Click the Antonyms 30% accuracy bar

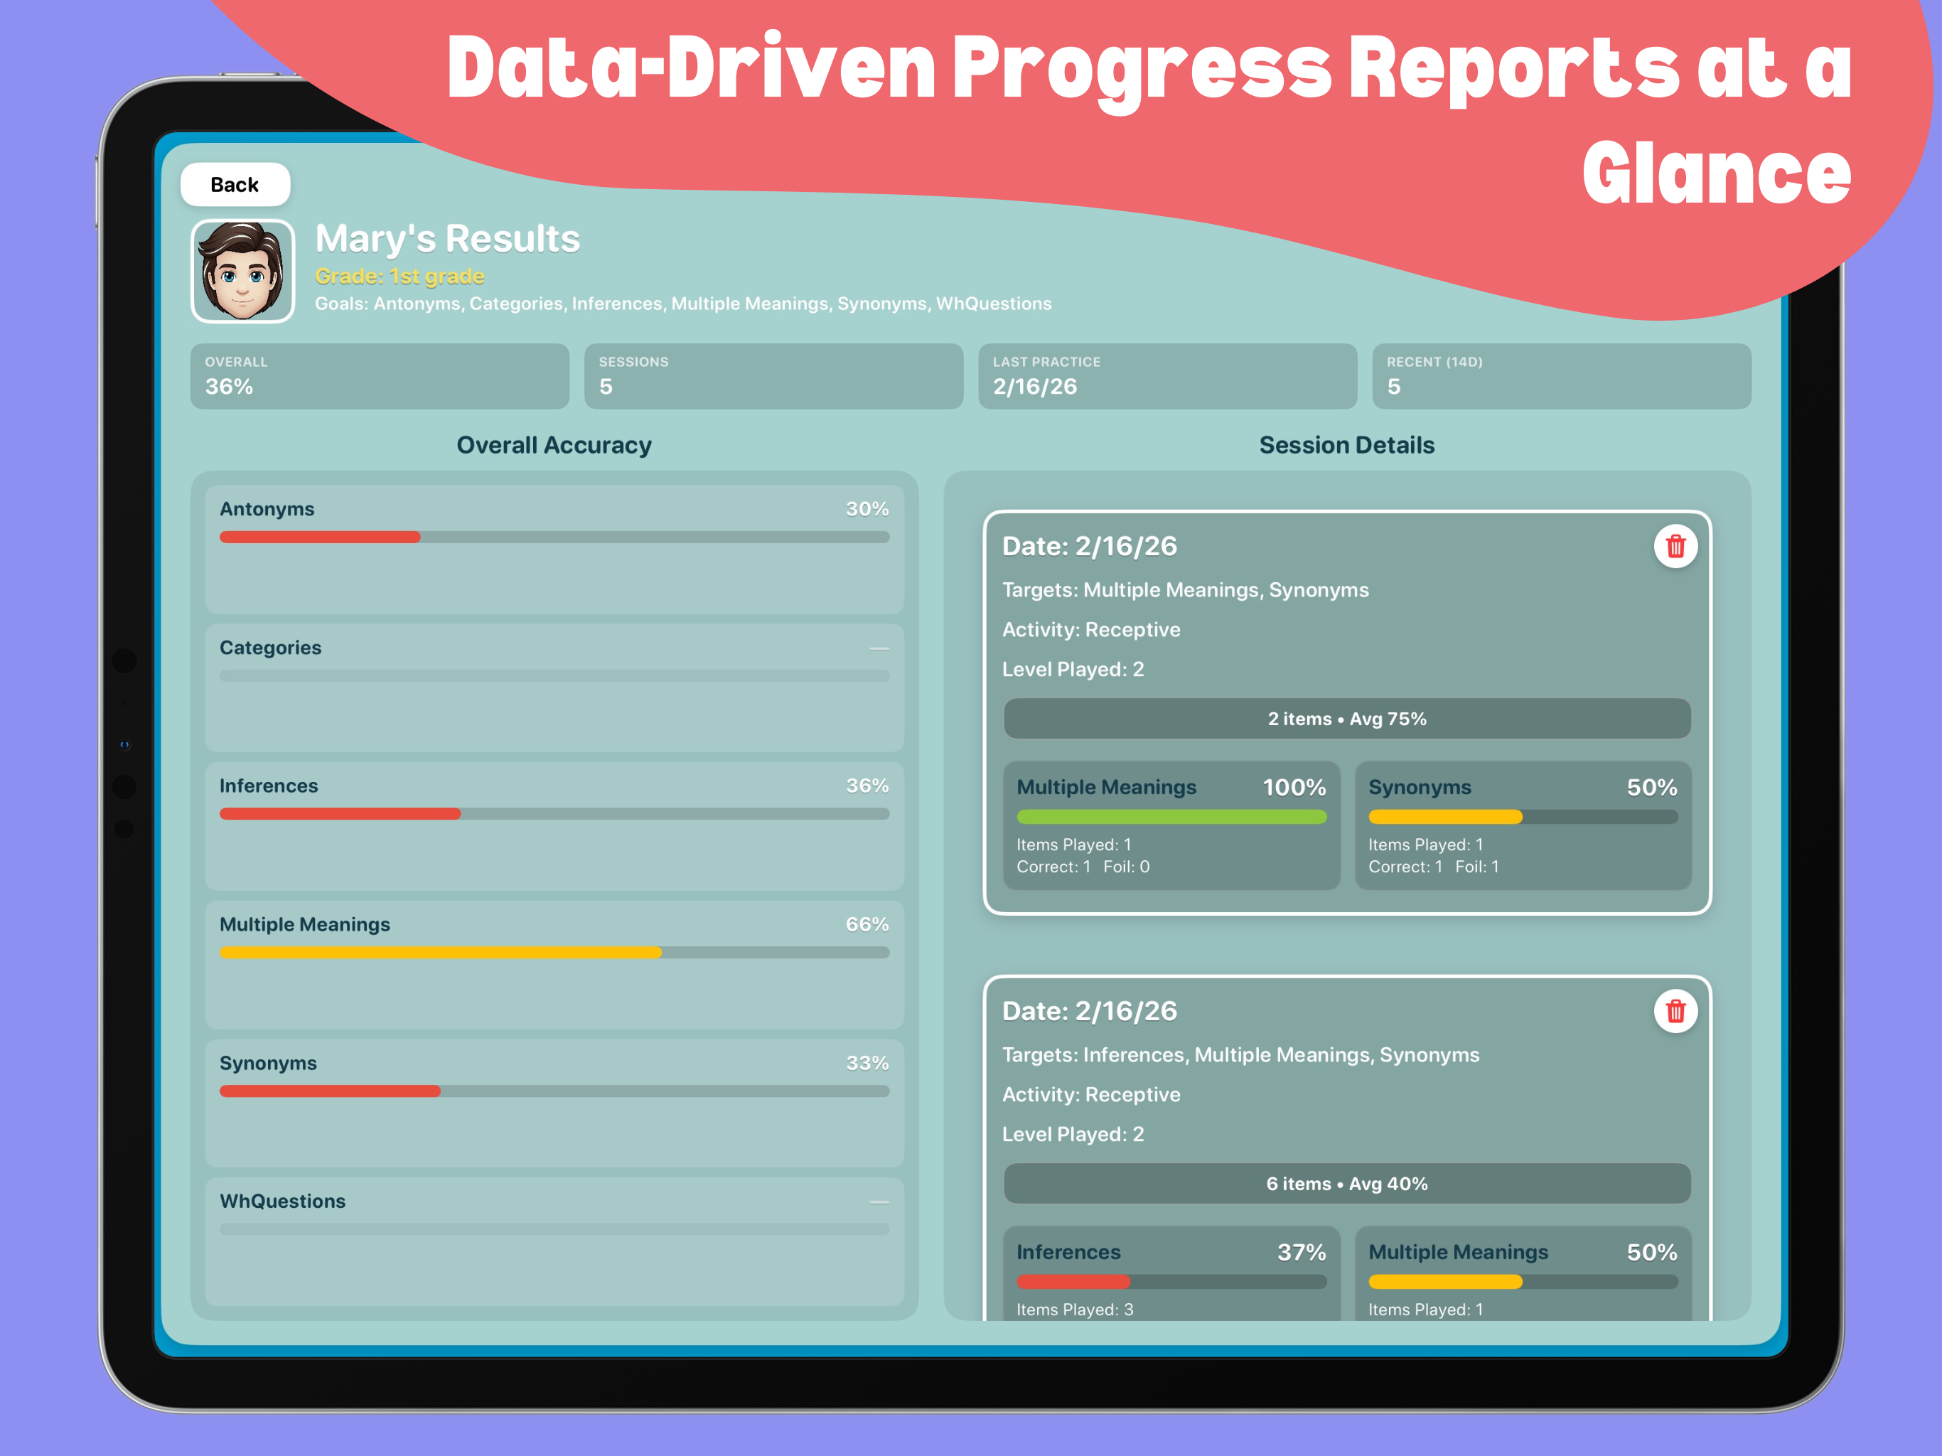point(554,537)
